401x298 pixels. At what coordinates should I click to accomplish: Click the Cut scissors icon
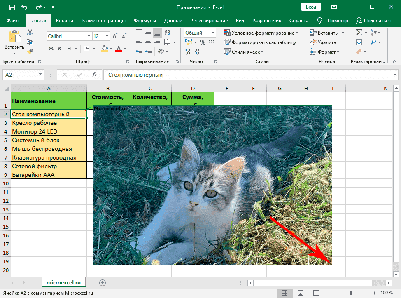30,33
